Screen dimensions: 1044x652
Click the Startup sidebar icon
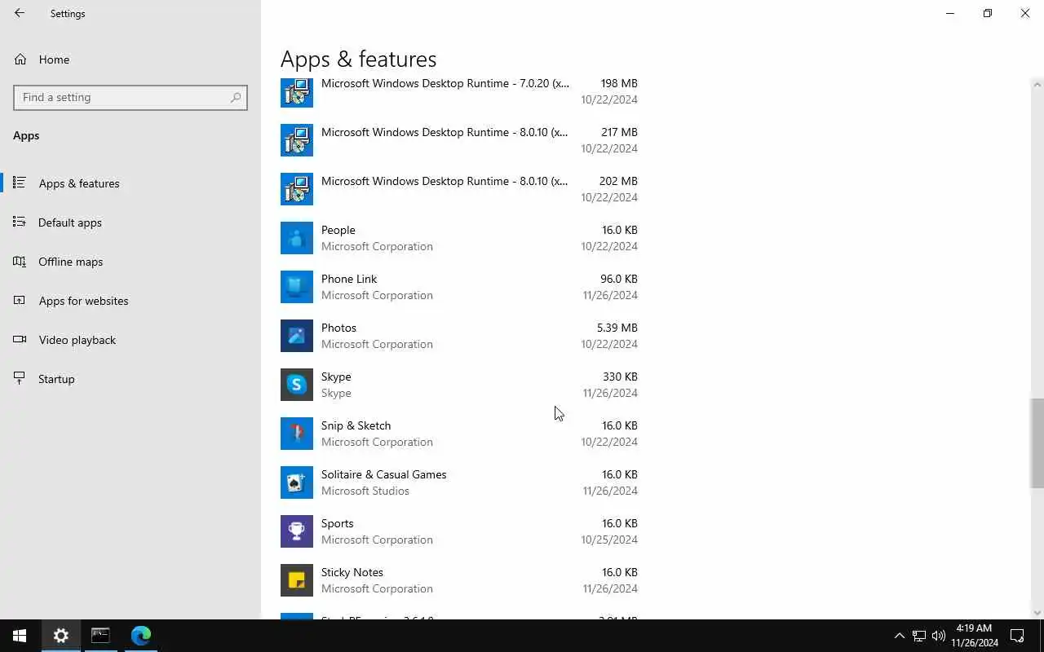click(20, 378)
